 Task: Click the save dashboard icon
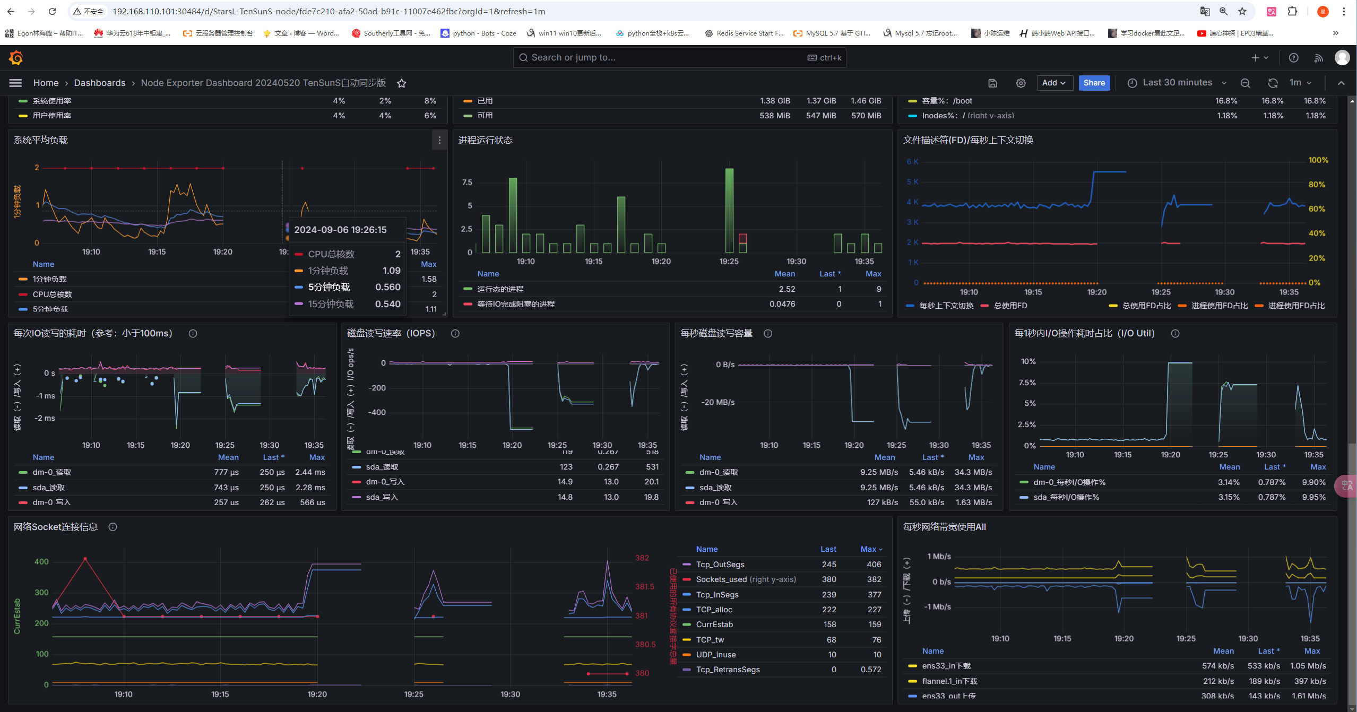tap(993, 83)
